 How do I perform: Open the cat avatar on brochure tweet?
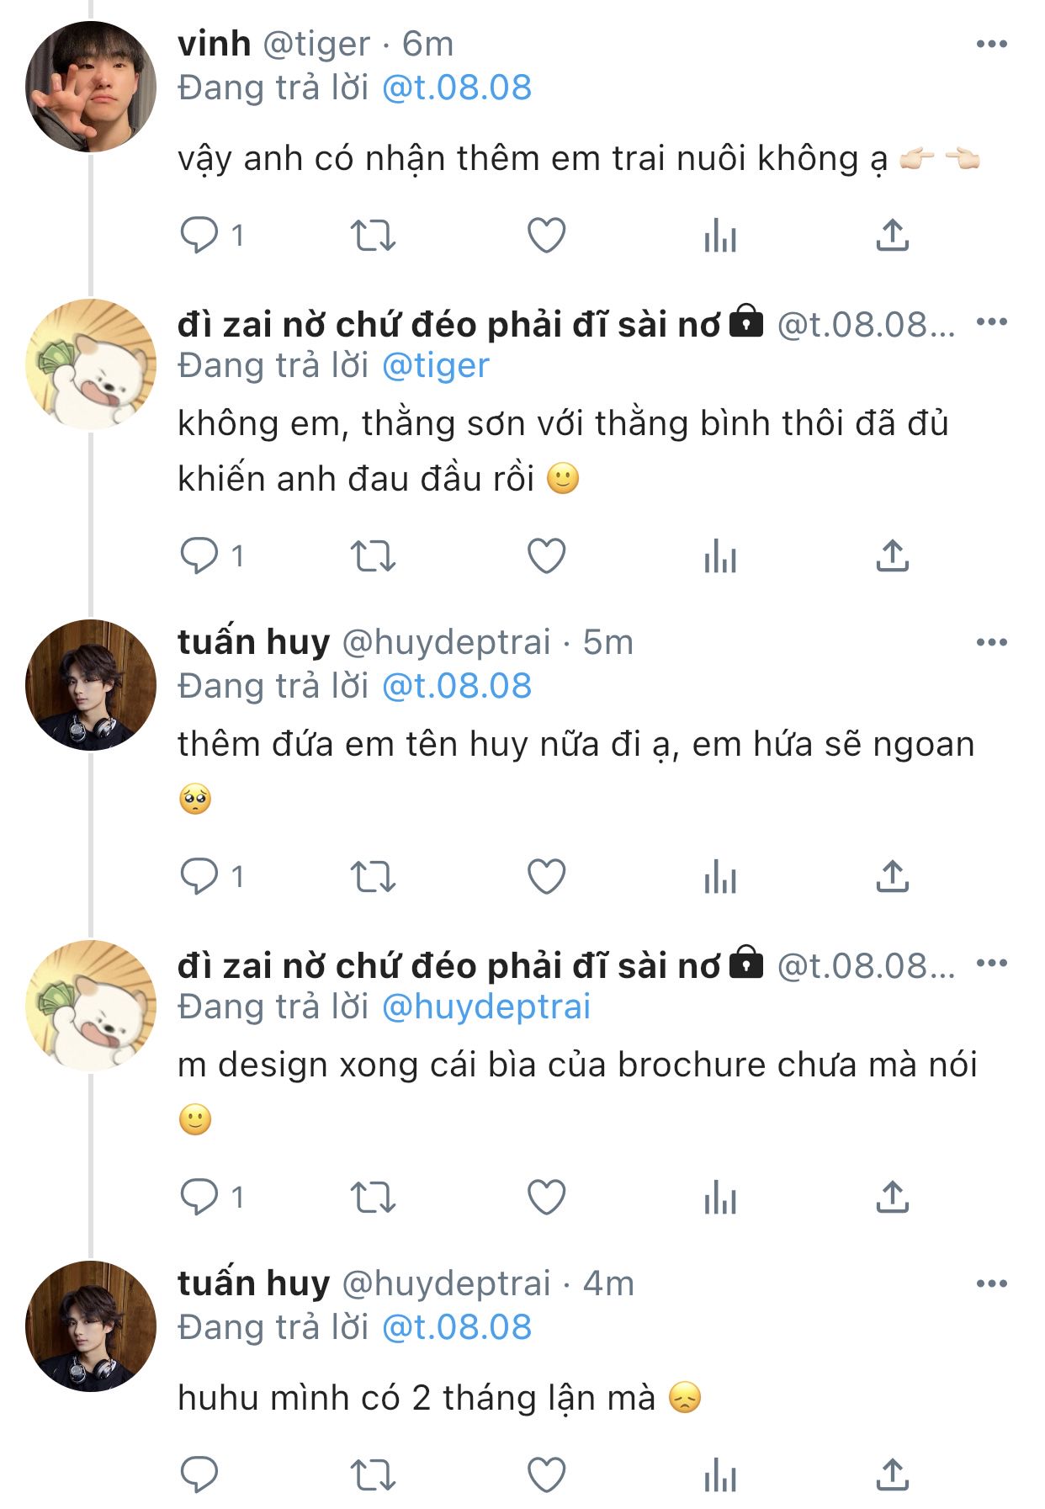click(91, 1006)
